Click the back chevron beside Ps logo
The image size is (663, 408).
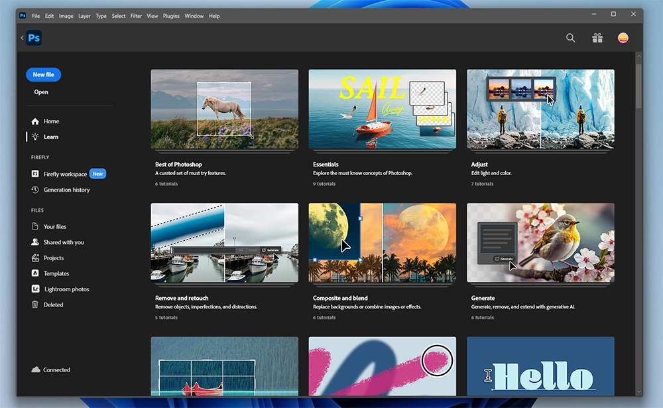(22, 38)
